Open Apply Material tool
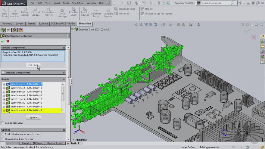 [14, 13]
